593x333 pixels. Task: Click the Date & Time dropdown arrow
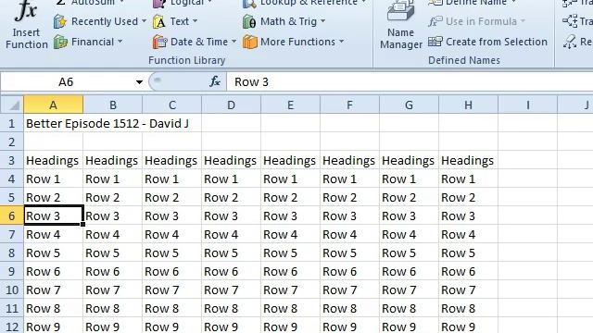coord(233,42)
